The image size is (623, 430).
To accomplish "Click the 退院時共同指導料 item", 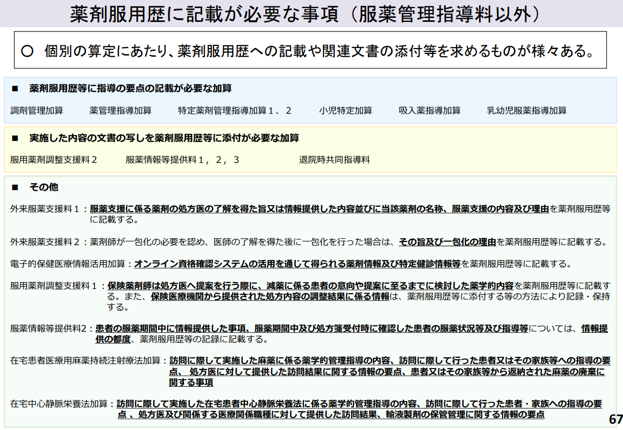I will pyautogui.click(x=334, y=160).
